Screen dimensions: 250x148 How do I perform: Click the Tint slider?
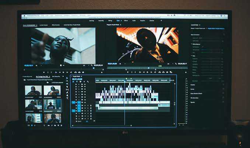(x=211, y=52)
